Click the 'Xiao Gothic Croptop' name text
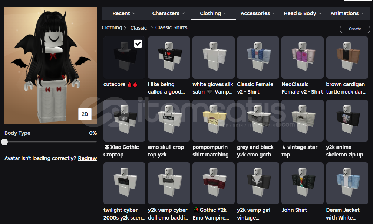Screen dimensions: 373x224 point(121,151)
